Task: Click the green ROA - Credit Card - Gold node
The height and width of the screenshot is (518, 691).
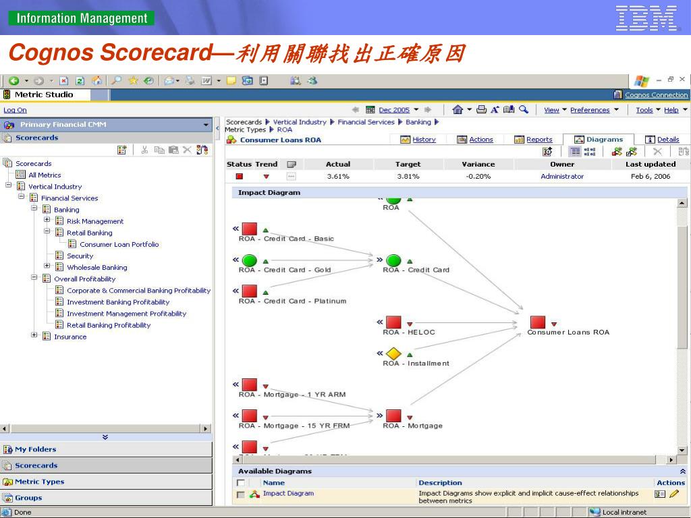Action: 250,260
